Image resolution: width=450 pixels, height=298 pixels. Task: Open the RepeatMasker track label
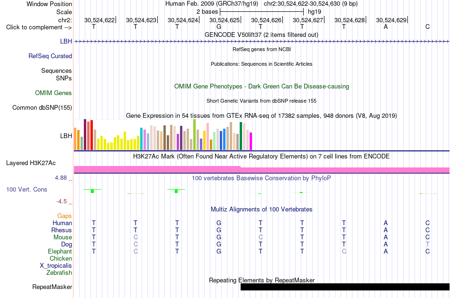(x=52, y=287)
